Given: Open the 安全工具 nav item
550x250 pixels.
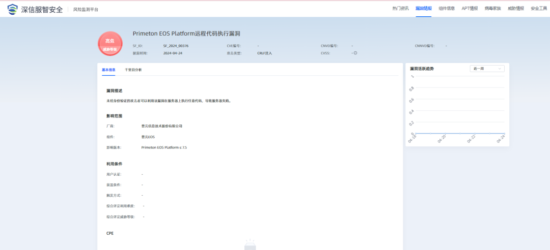Looking at the screenshot, I should coord(539,9).
